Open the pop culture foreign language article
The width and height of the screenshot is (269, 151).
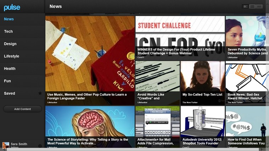coord(90,60)
